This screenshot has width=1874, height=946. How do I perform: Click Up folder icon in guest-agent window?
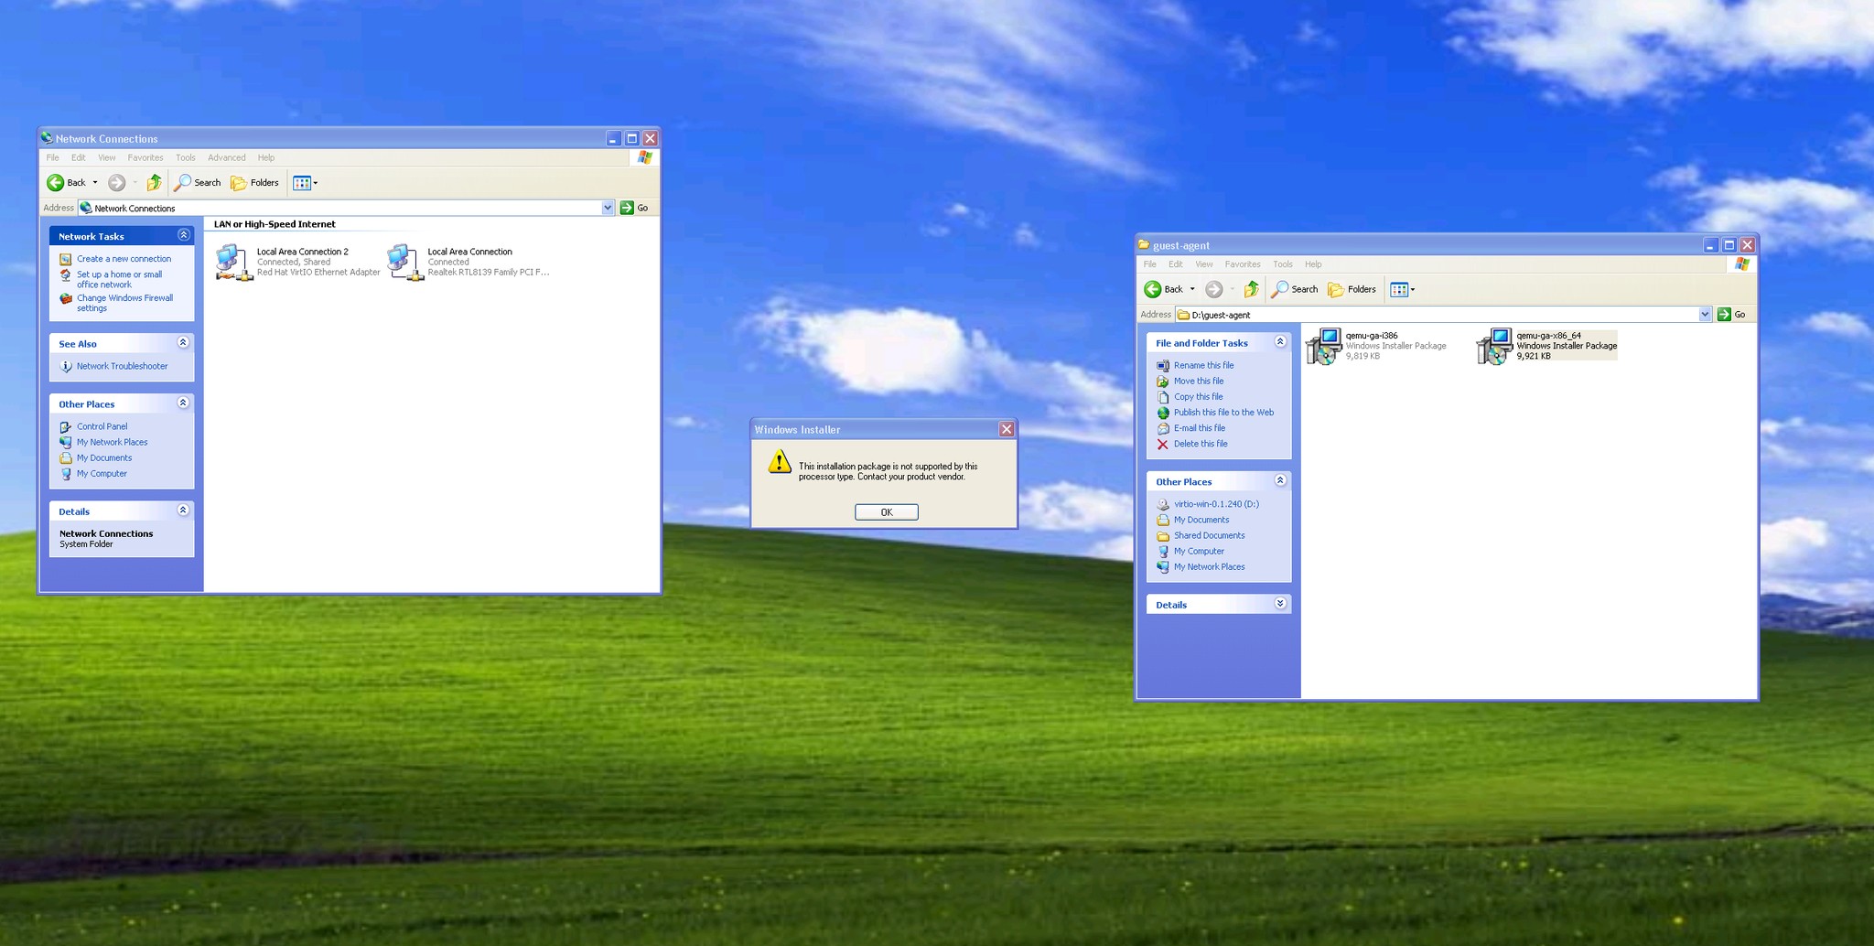coord(1252,289)
